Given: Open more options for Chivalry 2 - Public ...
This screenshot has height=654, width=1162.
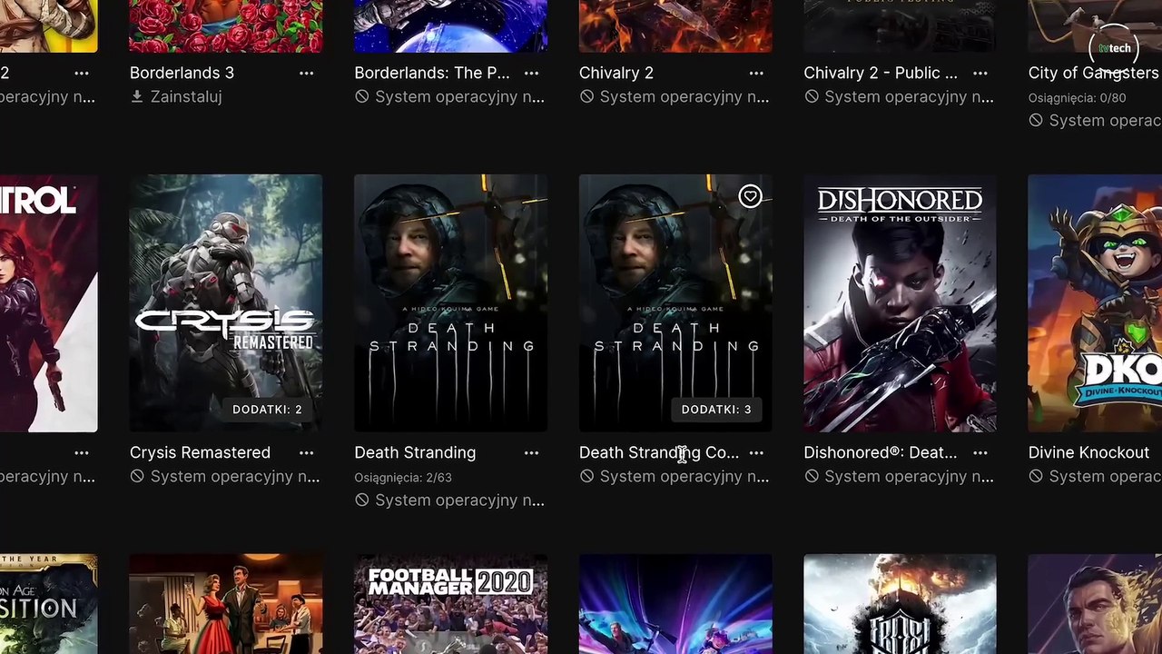Looking at the screenshot, I should pyautogui.click(x=980, y=73).
